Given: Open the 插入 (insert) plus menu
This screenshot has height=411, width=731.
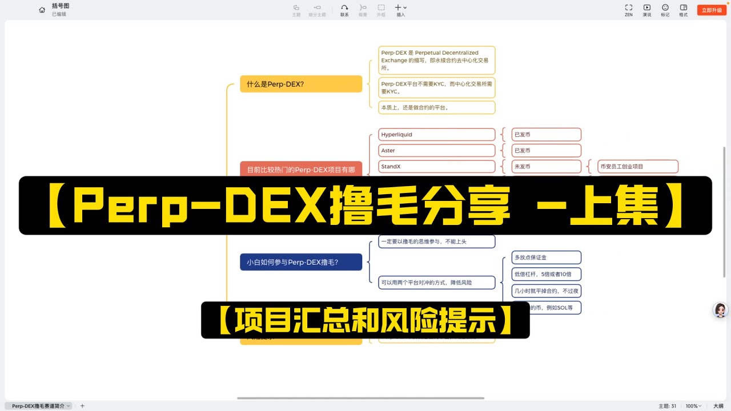Looking at the screenshot, I should 400,10.
